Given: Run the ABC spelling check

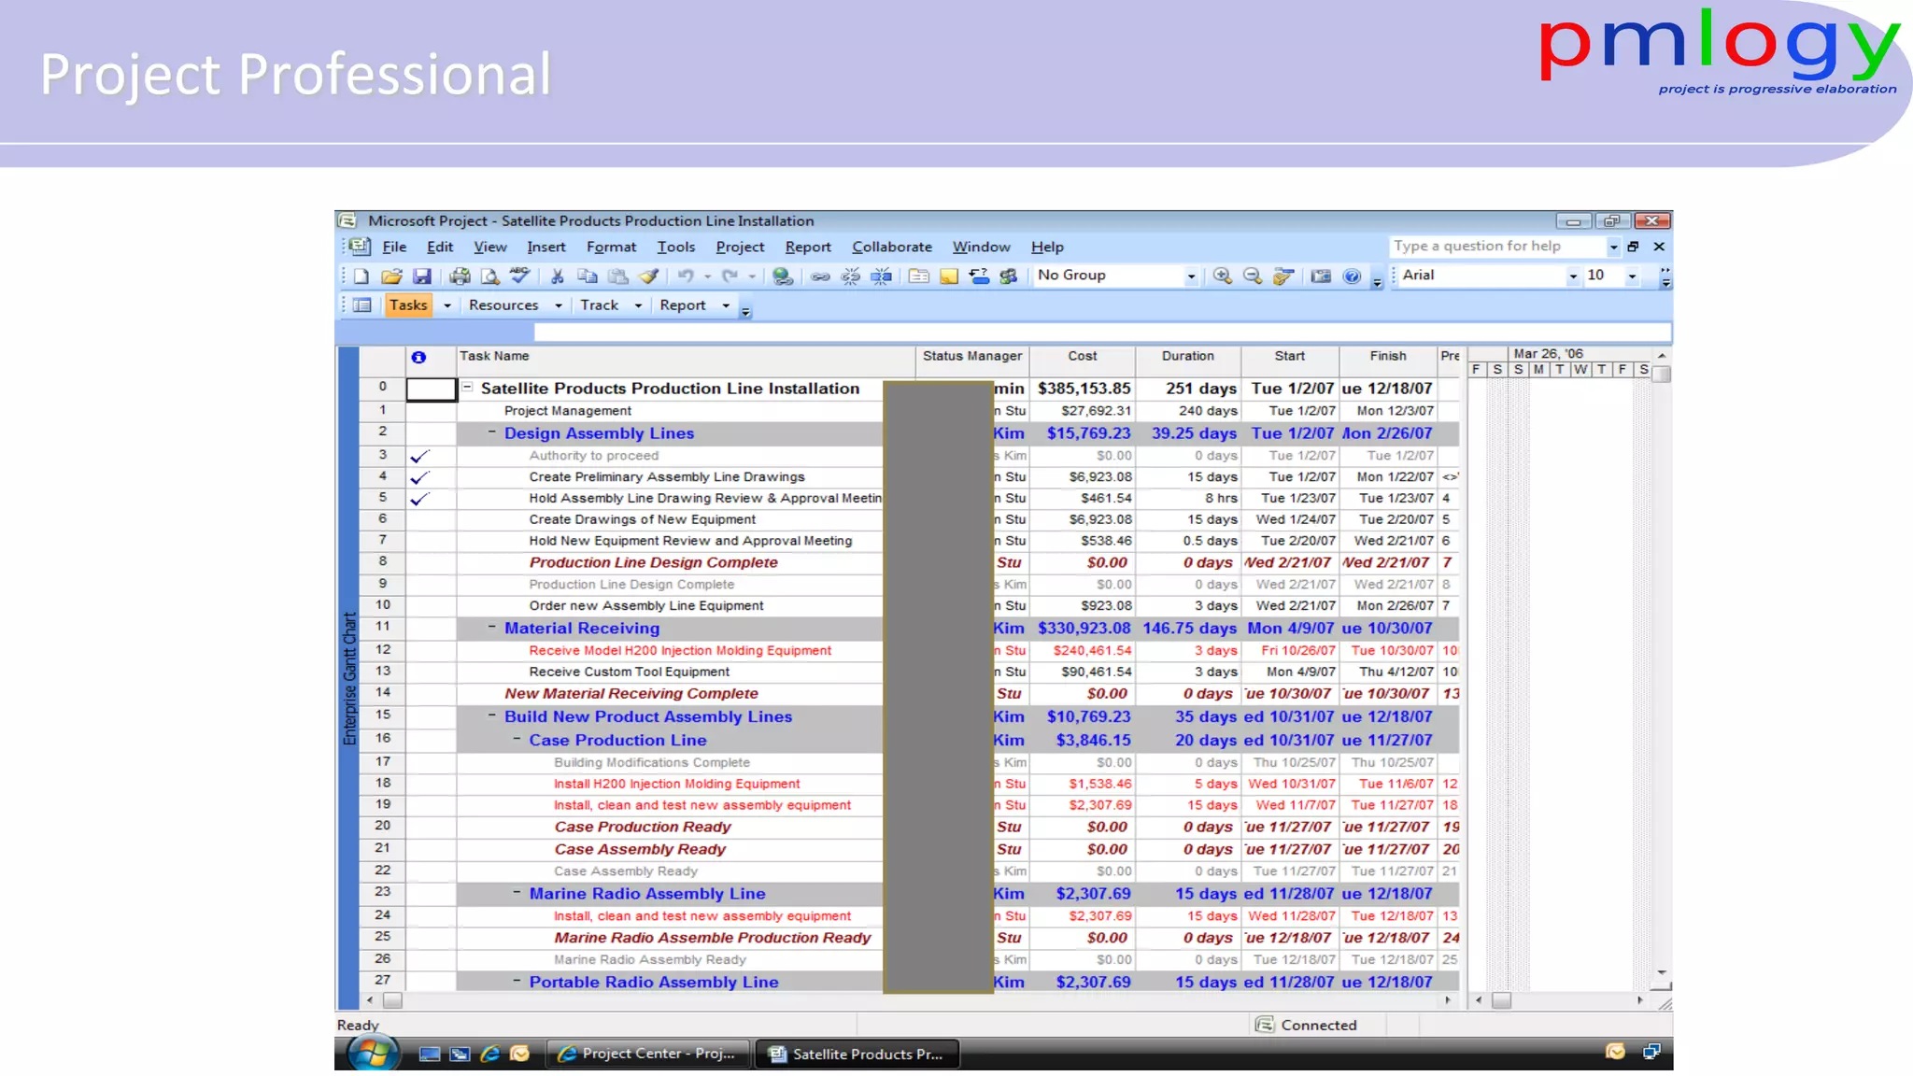Looking at the screenshot, I should coord(520,276).
